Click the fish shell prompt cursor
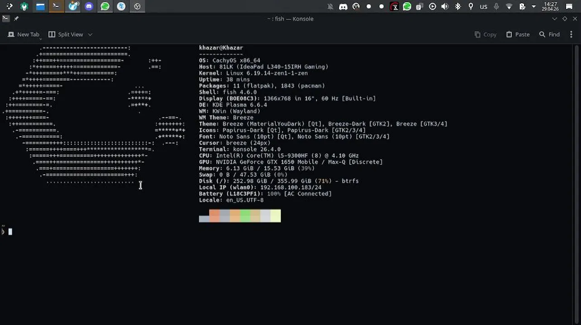Viewport: 581px width, 325px height. 10,232
